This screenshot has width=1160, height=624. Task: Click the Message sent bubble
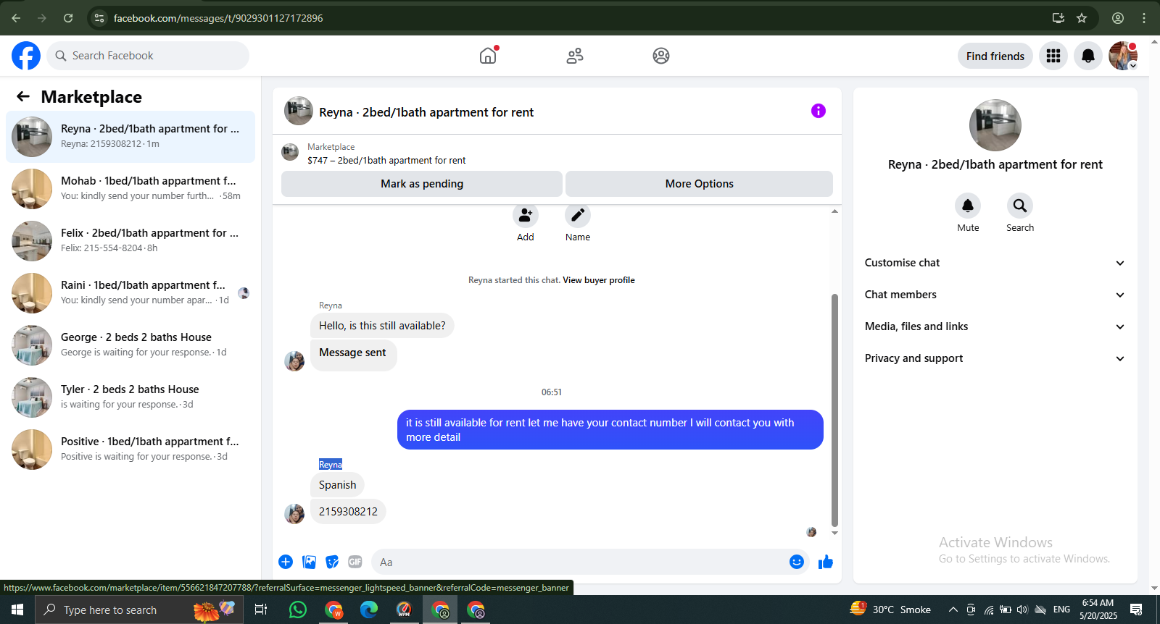pos(353,355)
